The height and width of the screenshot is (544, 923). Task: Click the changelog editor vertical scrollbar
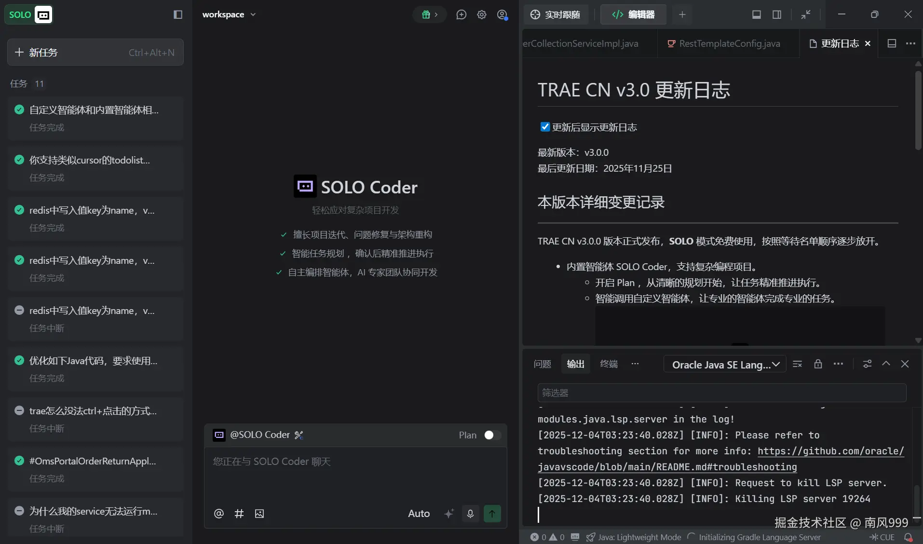tap(918, 110)
